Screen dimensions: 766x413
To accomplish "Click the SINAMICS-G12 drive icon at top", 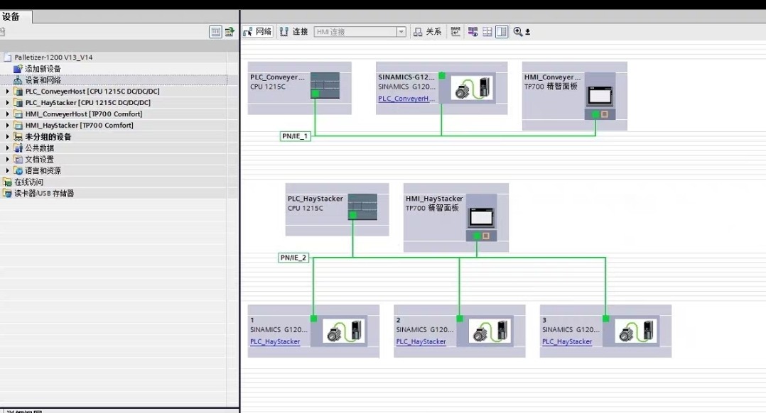I will 471,88.
